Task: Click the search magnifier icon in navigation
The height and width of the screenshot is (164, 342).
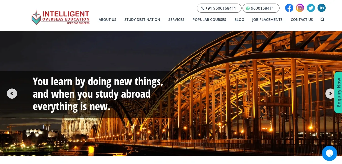Action: tap(322, 19)
